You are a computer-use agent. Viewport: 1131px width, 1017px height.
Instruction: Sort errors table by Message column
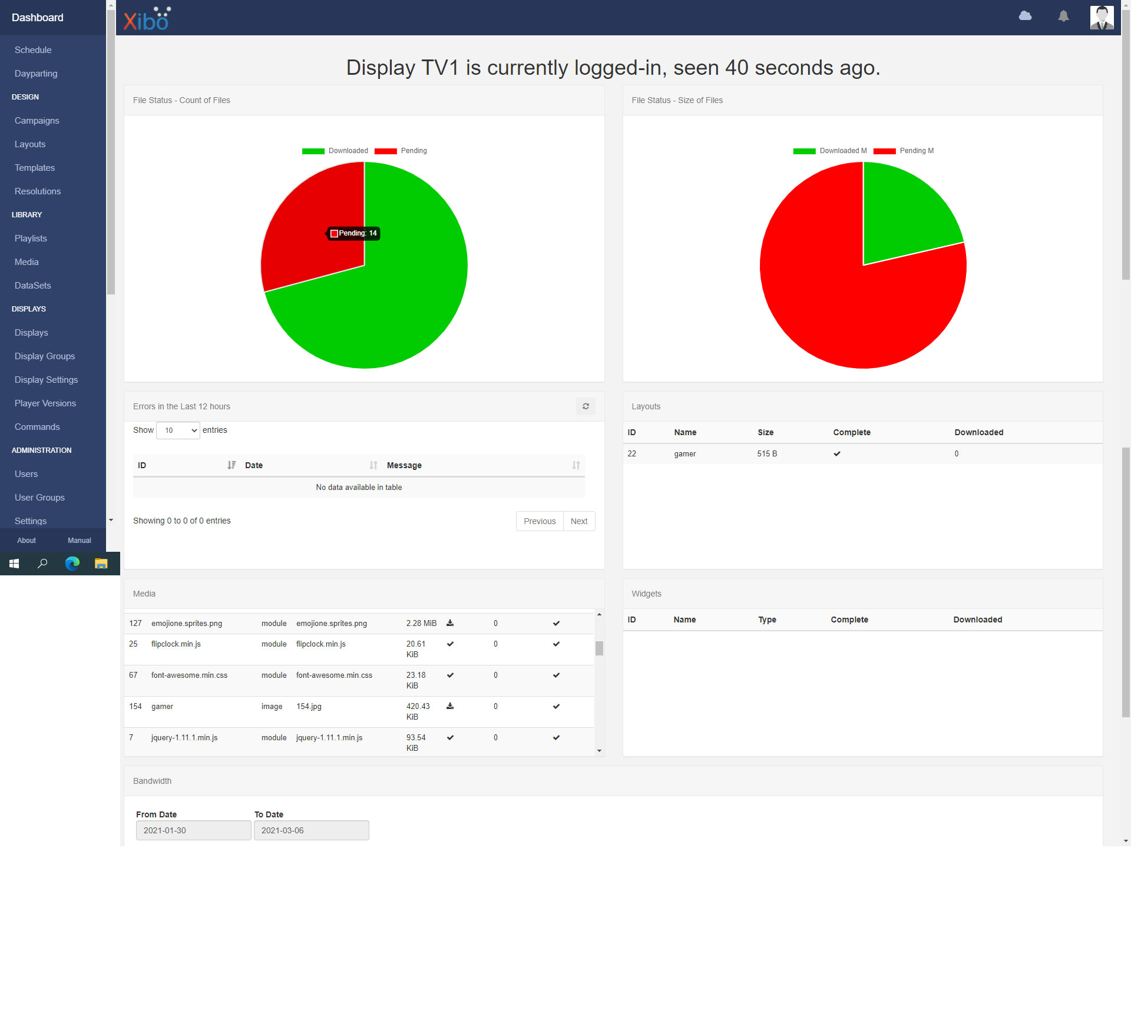484,465
